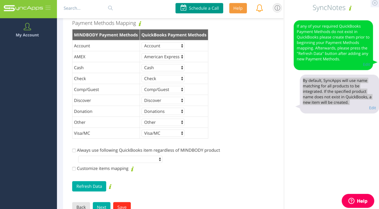Click in the Search field
Viewport: 379px width, 209px height.
coord(84,8)
